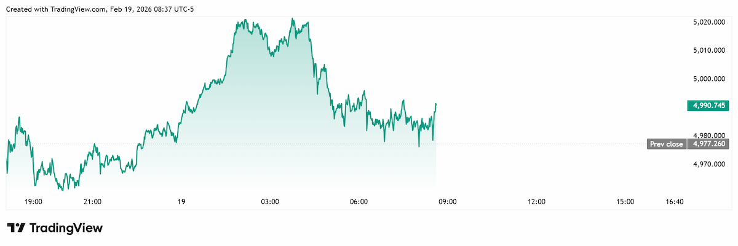Click the 16:40 session end label
Screen dimensions: 738x246
[675, 201]
